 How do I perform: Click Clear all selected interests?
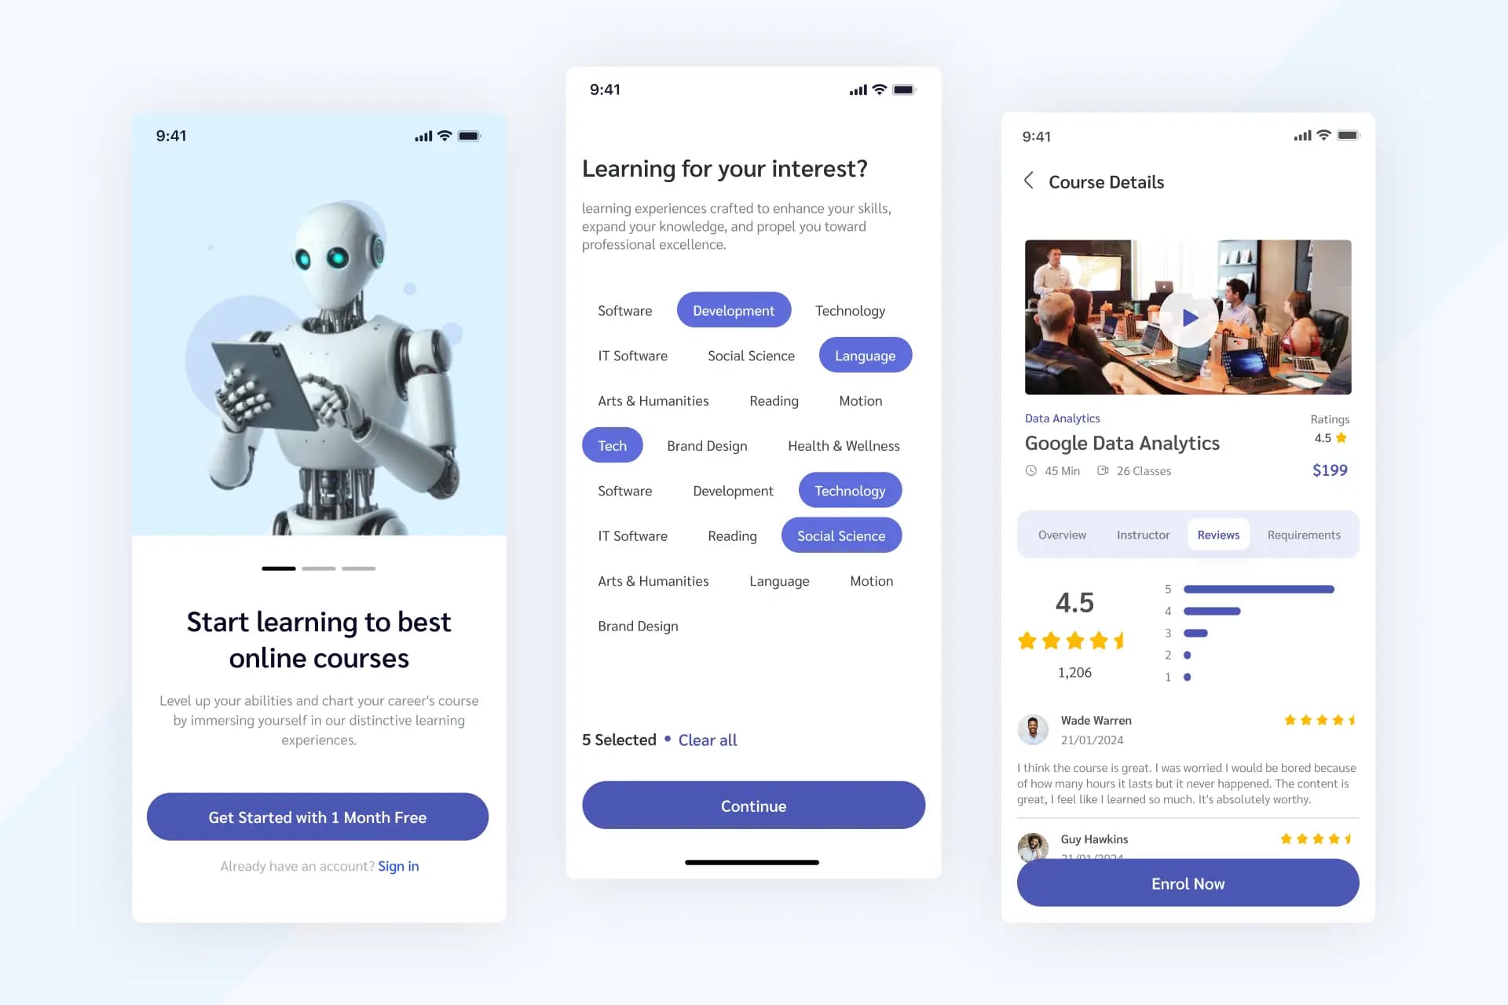707,738
